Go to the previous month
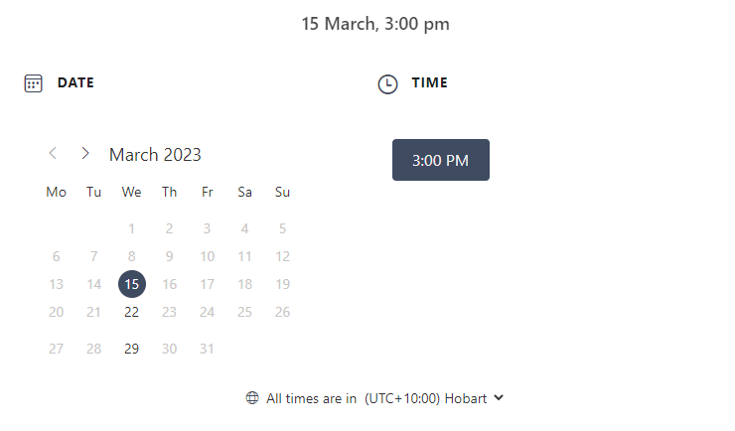 point(53,153)
